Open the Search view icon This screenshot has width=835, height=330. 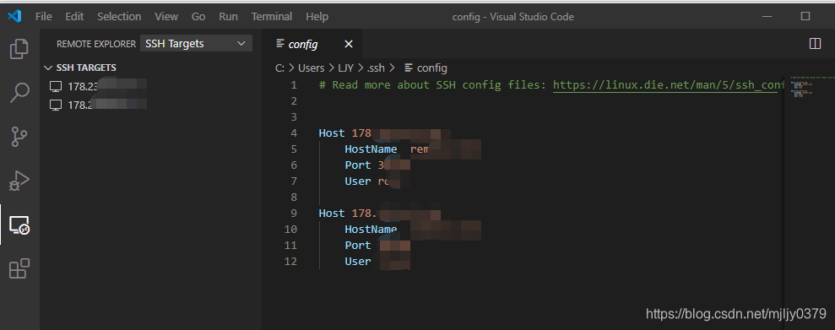coord(19,93)
